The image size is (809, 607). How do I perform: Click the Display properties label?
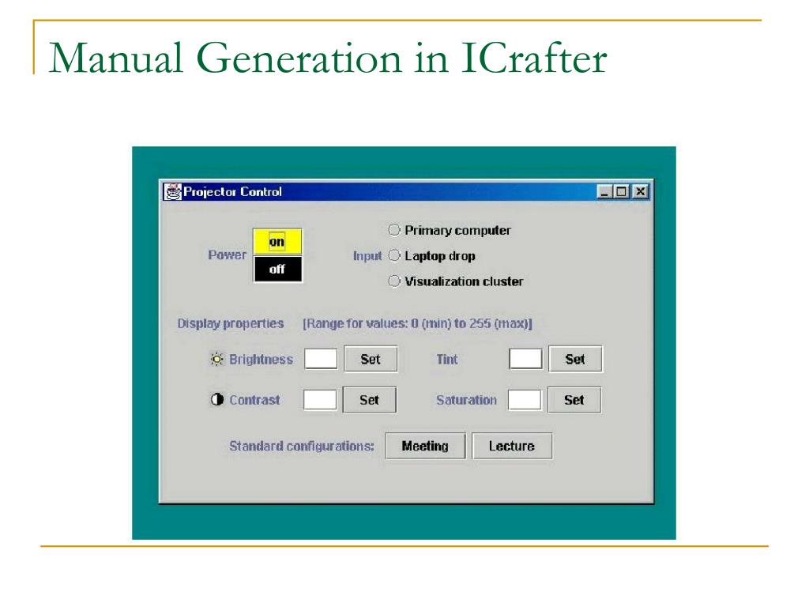(231, 323)
